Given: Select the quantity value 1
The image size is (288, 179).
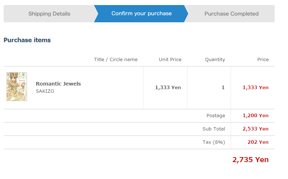Looking at the screenshot, I should (223, 88).
